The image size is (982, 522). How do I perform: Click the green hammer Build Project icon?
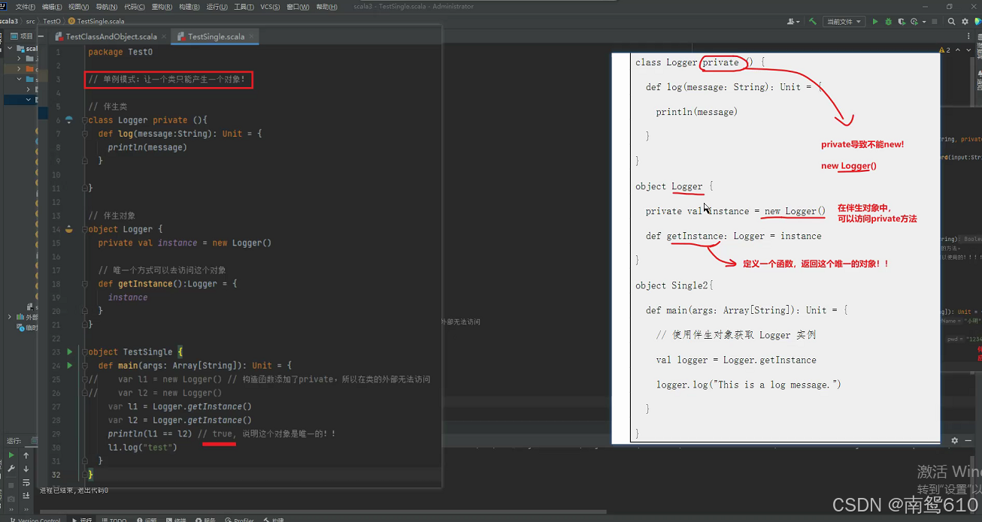[812, 22]
